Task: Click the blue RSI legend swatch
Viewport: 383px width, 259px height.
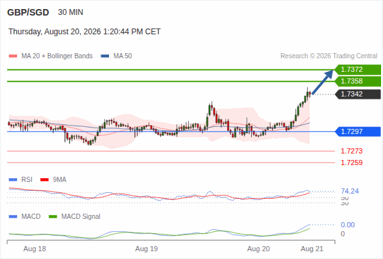Action: pyautogui.click(x=13, y=180)
